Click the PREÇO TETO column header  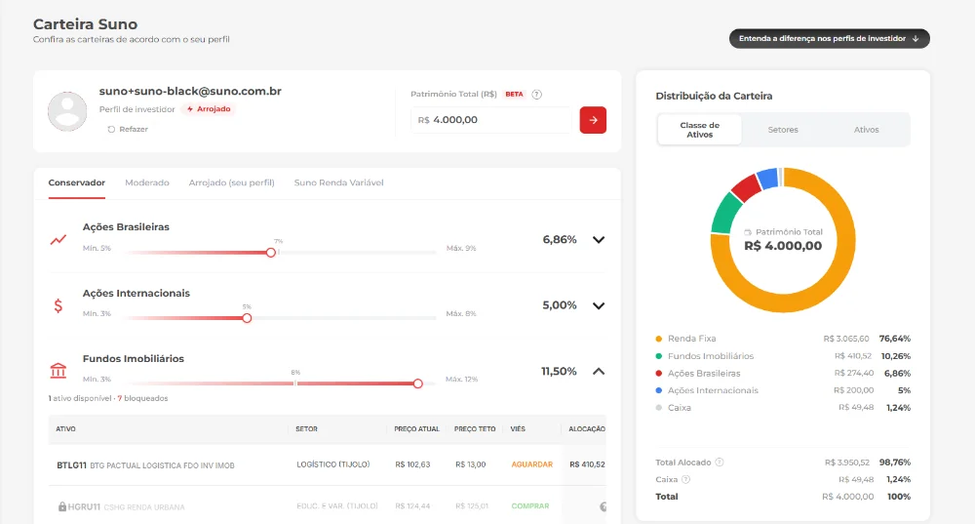click(x=475, y=429)
